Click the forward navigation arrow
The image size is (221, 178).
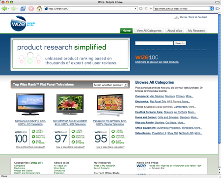pos(14,8)
